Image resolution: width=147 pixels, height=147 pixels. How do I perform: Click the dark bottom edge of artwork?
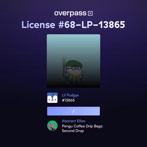[x=73, y=86]
